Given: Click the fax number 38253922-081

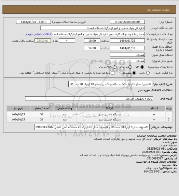Looking at the screenshot, I should pyautogui.click(x=156, y=149).
